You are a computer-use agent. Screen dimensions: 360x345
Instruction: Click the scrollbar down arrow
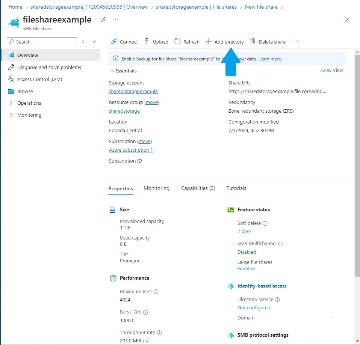(357, 341)
